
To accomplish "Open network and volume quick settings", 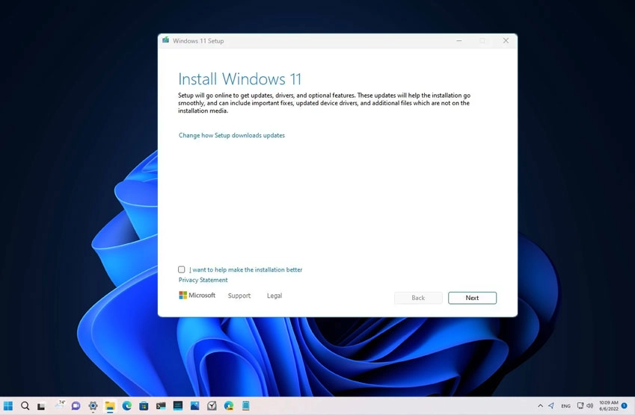I will point(585,406).
